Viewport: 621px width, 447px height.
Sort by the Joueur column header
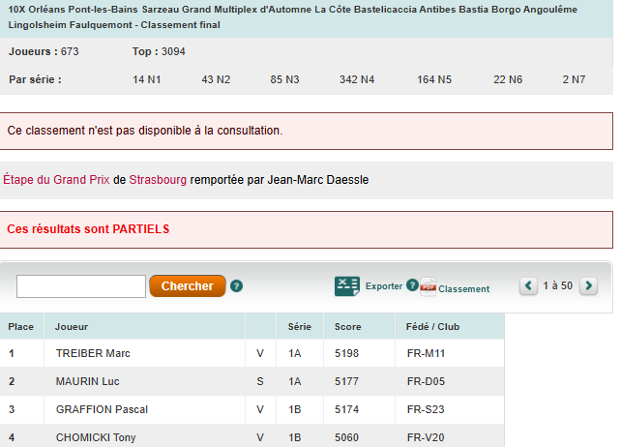pyautogui.click(x=72, y=327)
